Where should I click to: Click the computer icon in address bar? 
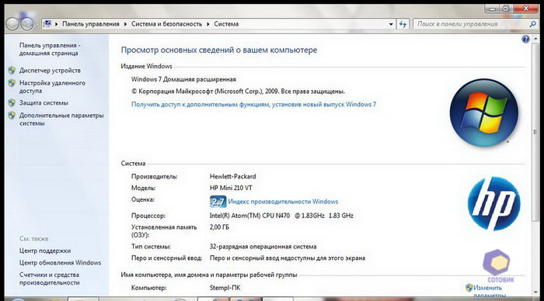point(47,23)
